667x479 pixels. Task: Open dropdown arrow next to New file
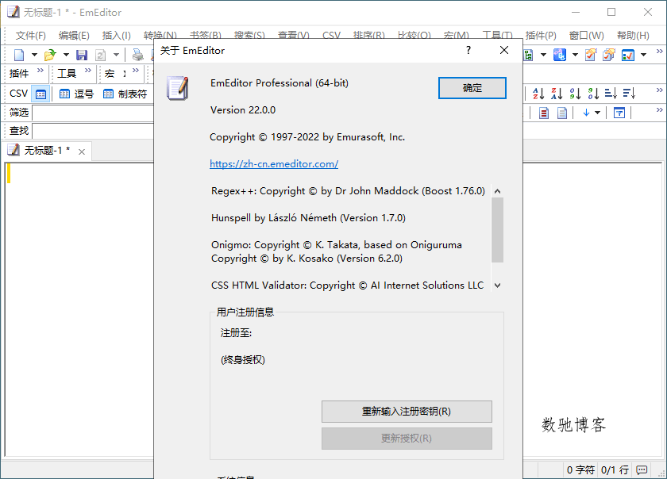34,55
